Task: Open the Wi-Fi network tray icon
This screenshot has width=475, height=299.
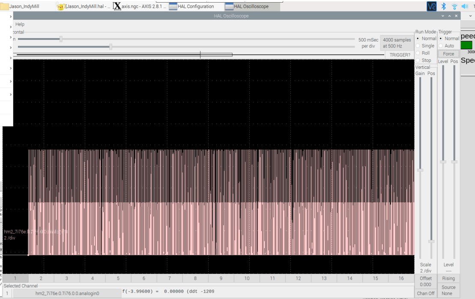Action: (x=454, y=6)
